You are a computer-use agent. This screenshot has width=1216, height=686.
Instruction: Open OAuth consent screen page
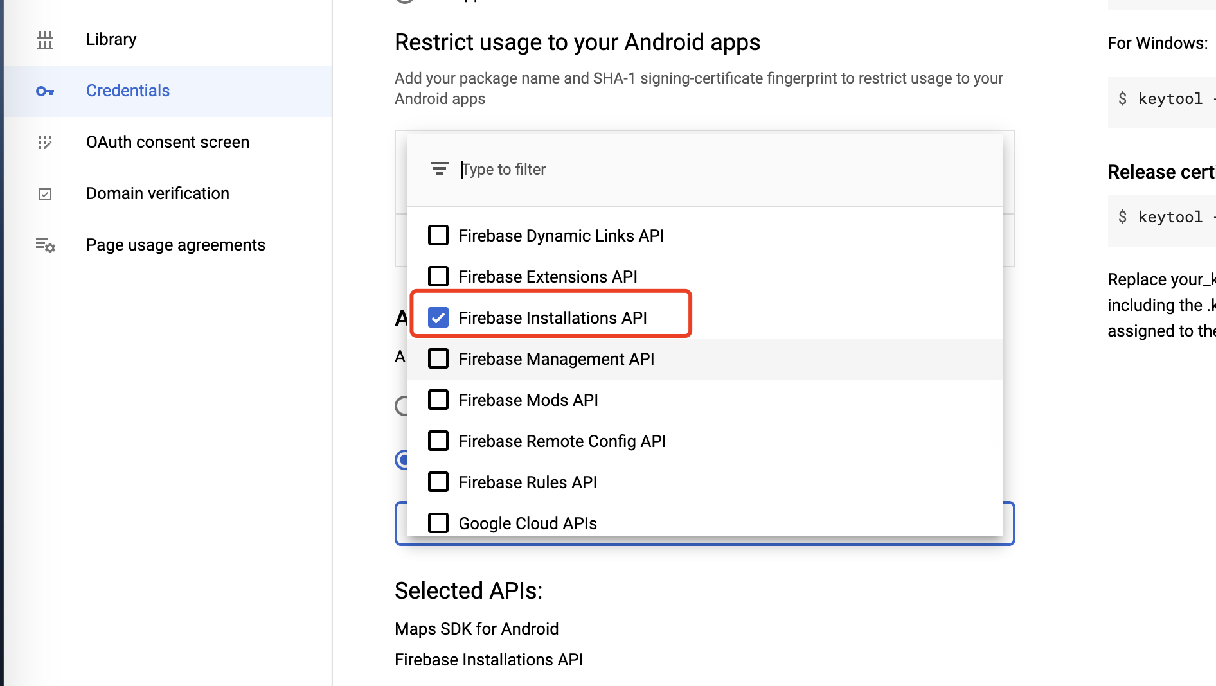[x=168, y=143]
